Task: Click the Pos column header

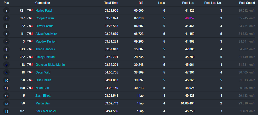Action: tap(6, 3)
